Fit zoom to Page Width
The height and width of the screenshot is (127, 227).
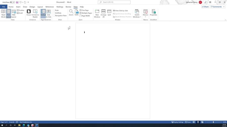[85, 16]
